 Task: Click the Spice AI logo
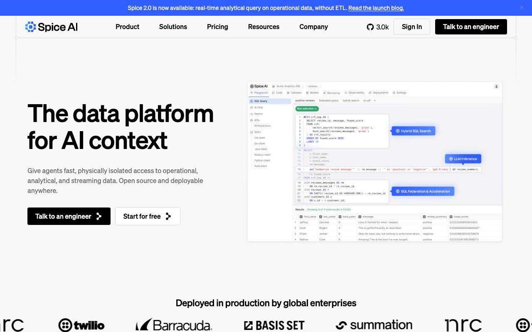52,27
